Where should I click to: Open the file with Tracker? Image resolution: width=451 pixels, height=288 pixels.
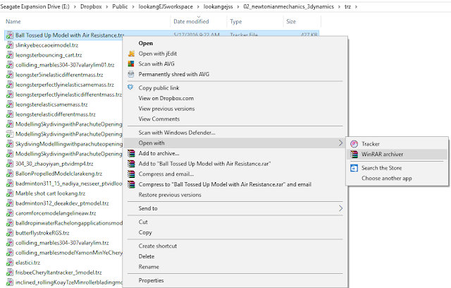point(371,144)
